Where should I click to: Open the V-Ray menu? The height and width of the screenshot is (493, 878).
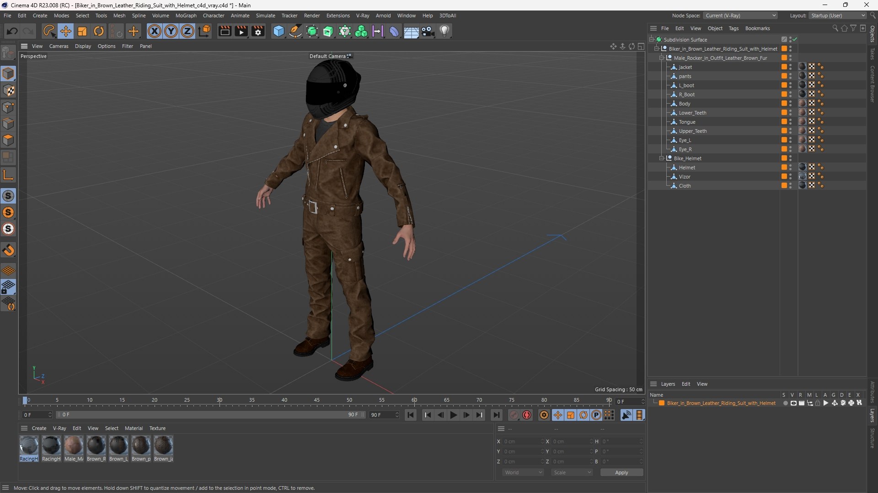pyautogui.click(x=363, y=16)
